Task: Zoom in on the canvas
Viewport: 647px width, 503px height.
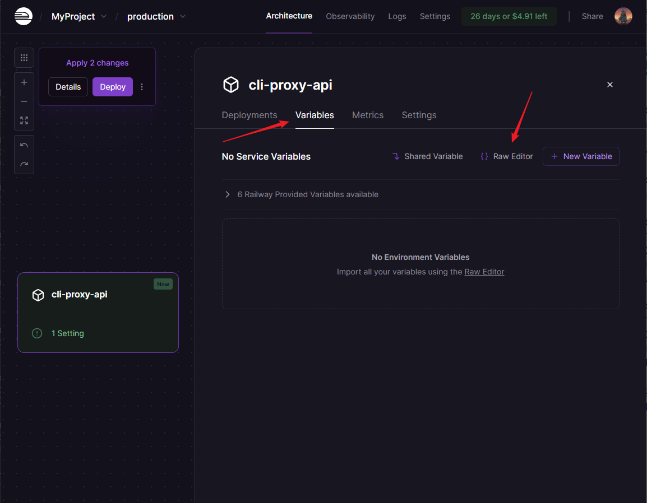Action: 24,82
